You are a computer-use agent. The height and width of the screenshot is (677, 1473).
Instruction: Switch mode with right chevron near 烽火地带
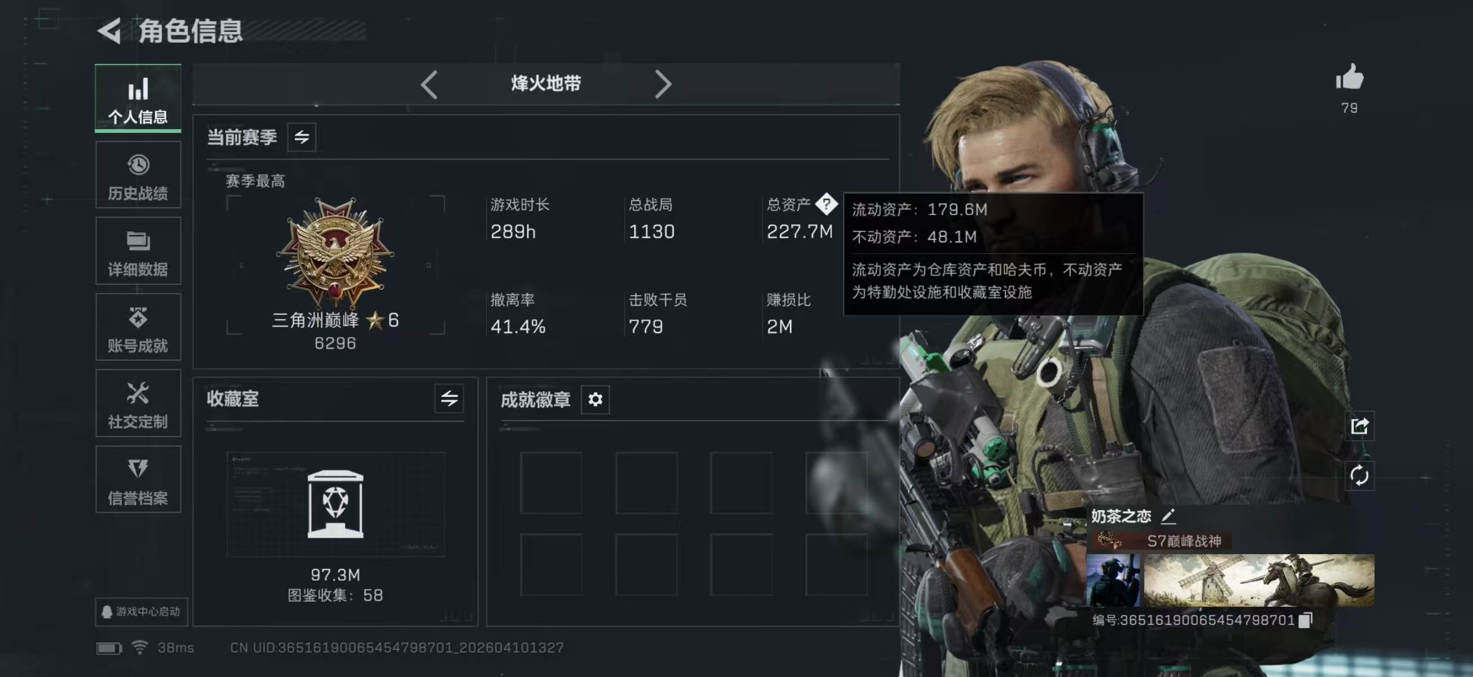663,85
